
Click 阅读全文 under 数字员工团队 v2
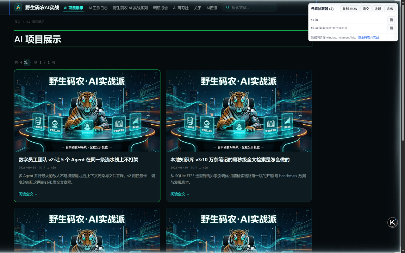[x=28, y=194]
